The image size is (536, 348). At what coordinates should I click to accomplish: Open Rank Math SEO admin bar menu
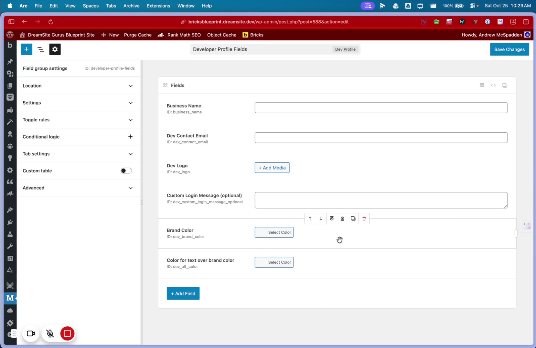click(184, 35)
